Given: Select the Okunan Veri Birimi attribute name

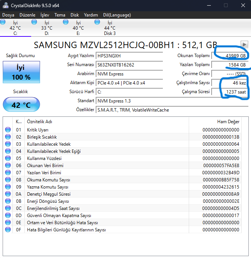Looking at the screenshot, I should tap(45, 166).
